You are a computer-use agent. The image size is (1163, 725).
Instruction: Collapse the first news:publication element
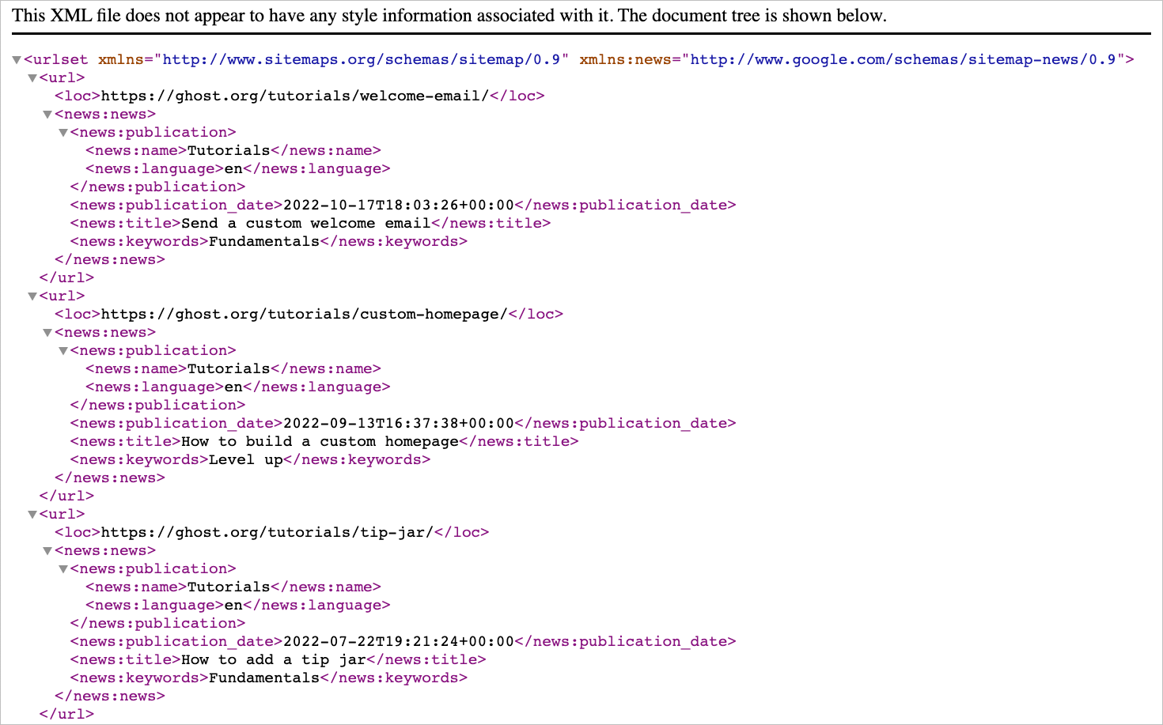coord(63,132)
